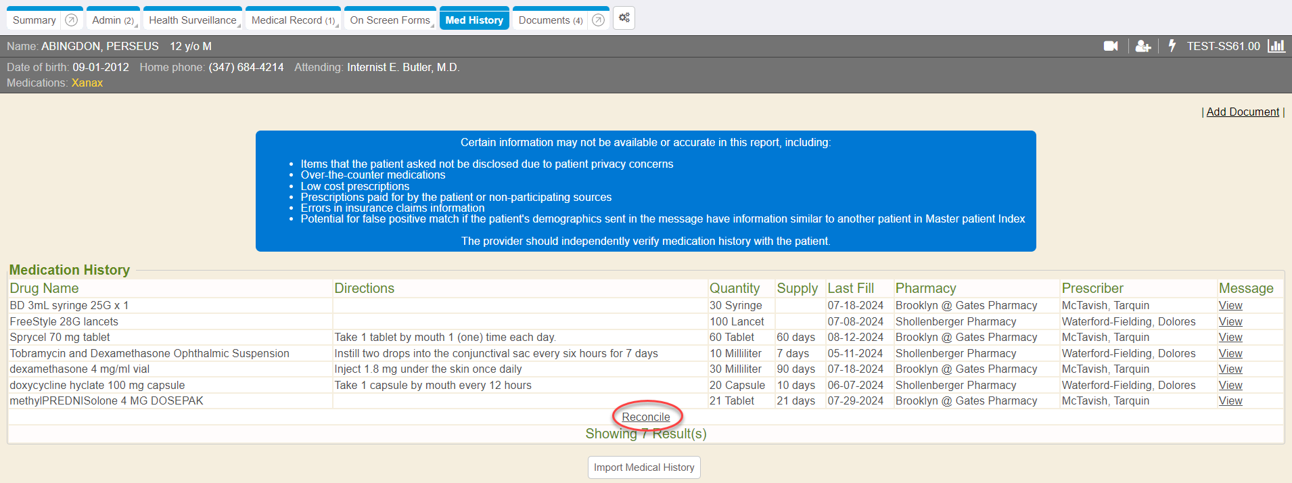1292x483 pixels.
Task: Open the tab settings gears icon
Action: point(624,18)
